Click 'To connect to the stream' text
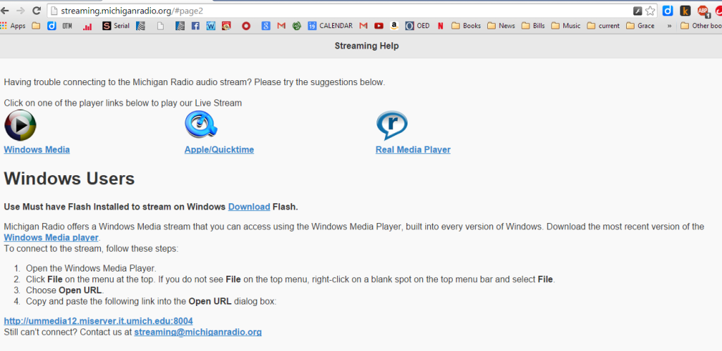 [91, 249]
